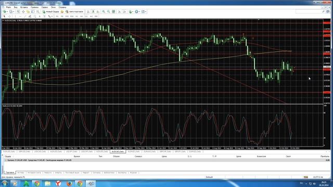Switch to the MN timeframe
This screenshot has width=333, height=187.
(96, 16)
